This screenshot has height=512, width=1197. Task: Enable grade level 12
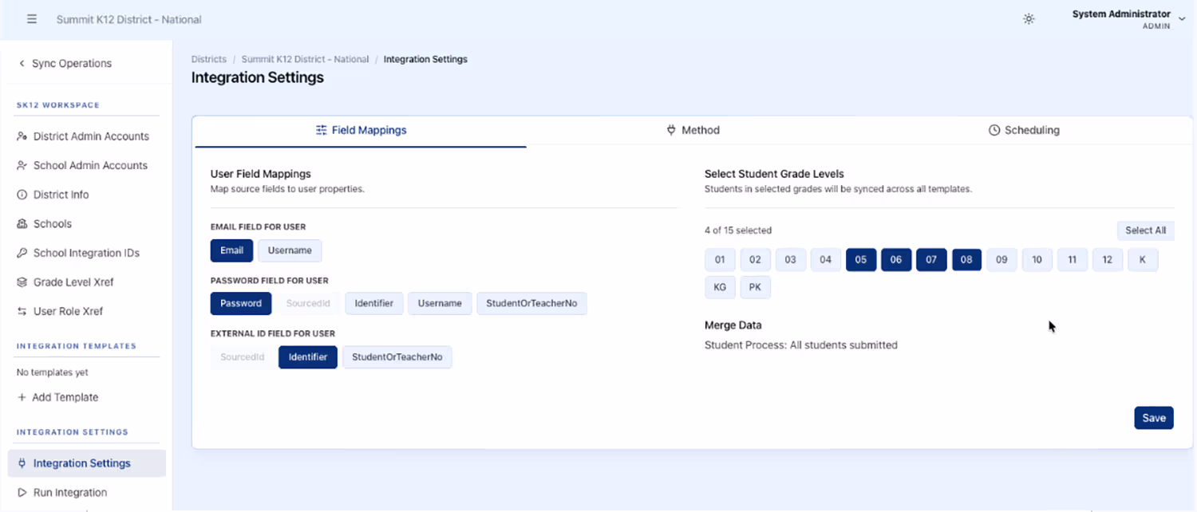[x=1108, y=260]
